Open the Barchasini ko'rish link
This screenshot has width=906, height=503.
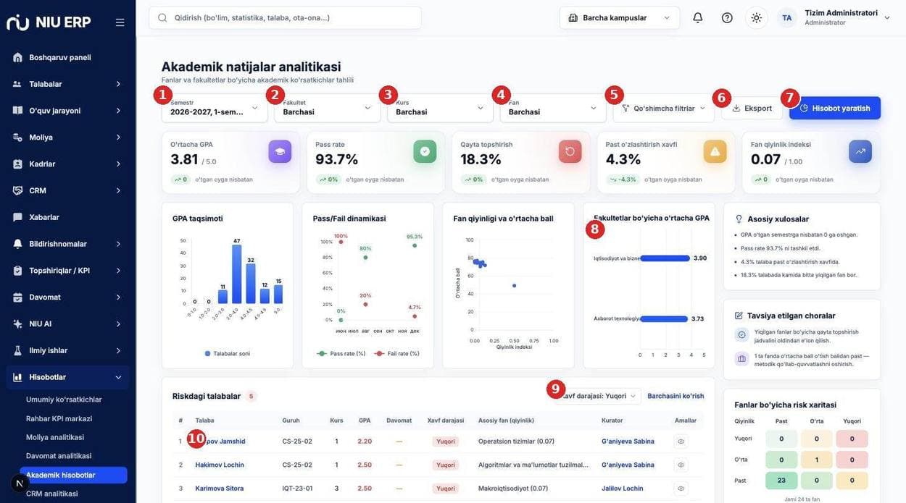tap(676, 396)
